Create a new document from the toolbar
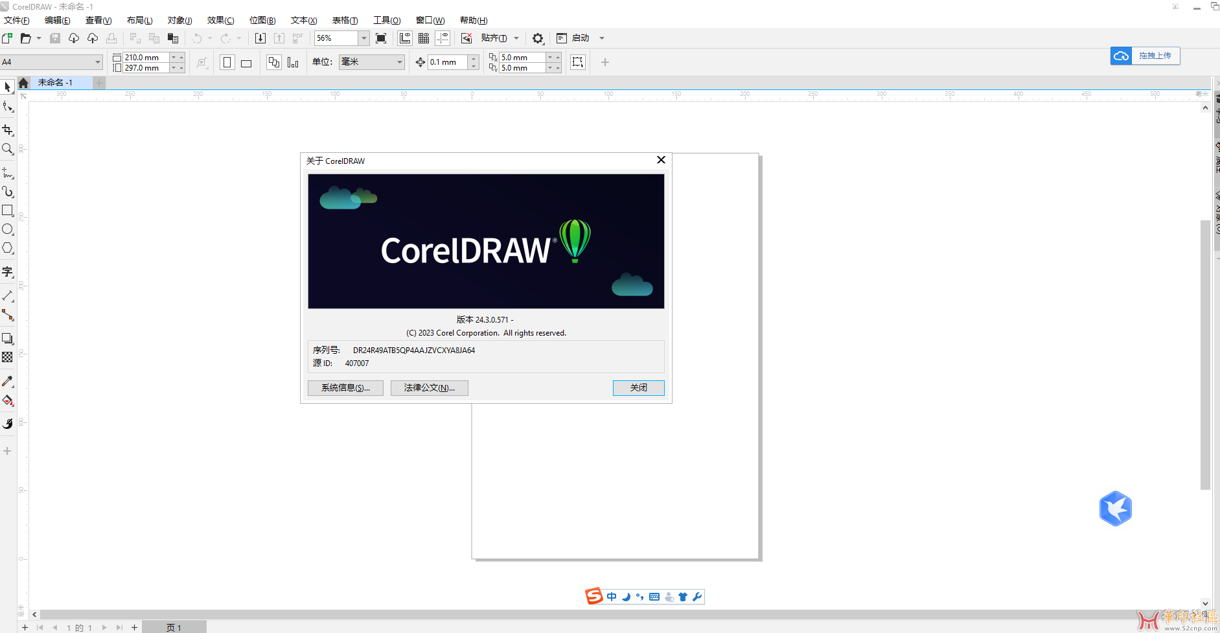 (7, 38)
